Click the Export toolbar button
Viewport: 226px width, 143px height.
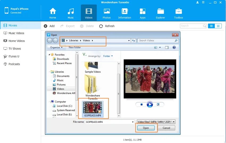(x=67, y=26)
